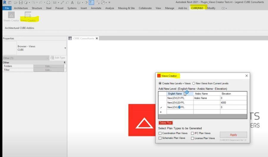Enable Schematic Plan Views checkbox
Viewport: 268px width, 157px height.
pyautogui.click(x=160, y=138)
